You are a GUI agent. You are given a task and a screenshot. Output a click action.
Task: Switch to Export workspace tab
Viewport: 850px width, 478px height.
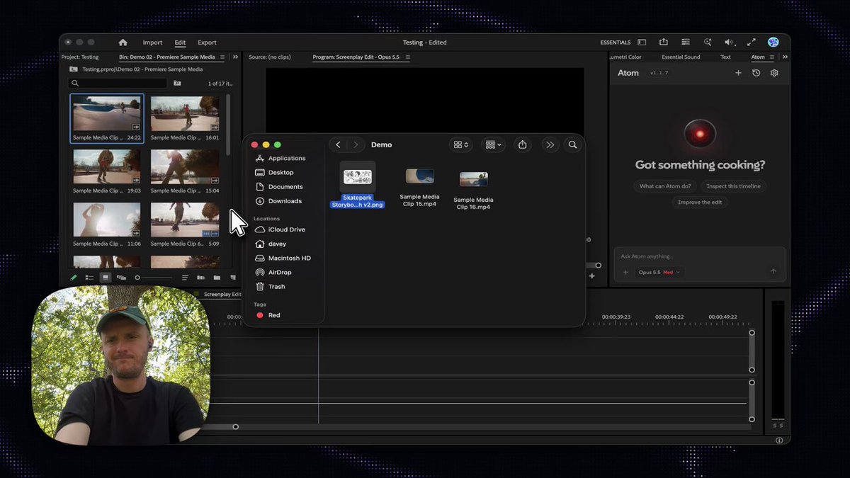coord(207,42)
